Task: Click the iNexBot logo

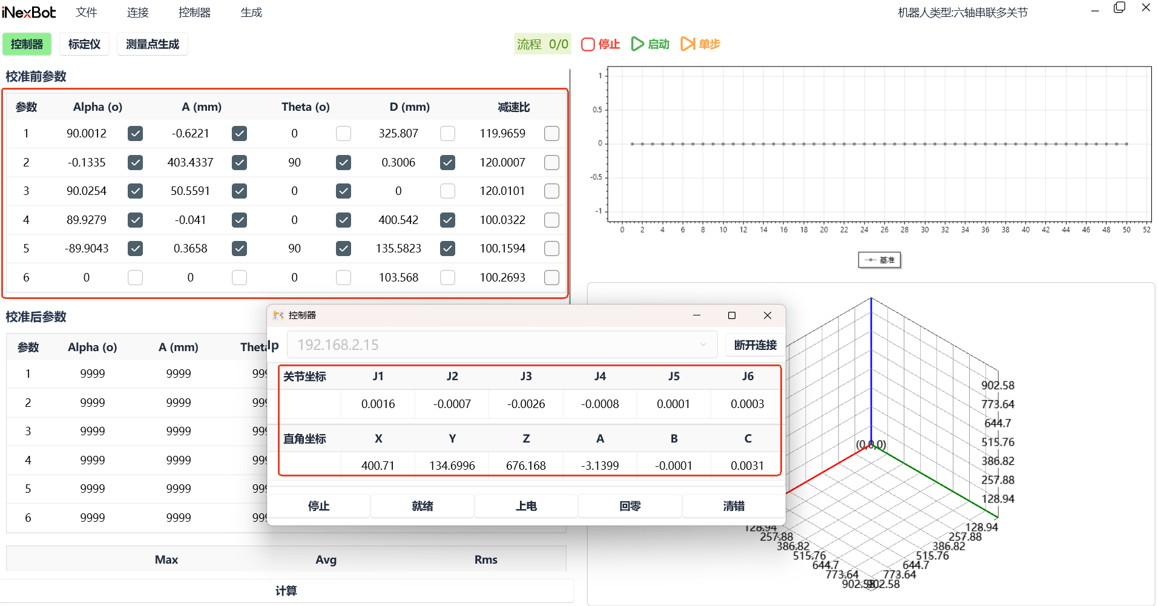Action: [28, 12]
